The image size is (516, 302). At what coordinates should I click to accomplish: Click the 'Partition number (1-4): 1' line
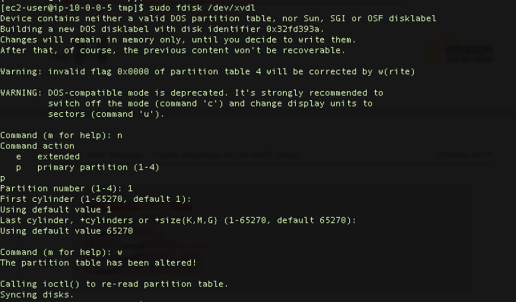coord(66,188)
